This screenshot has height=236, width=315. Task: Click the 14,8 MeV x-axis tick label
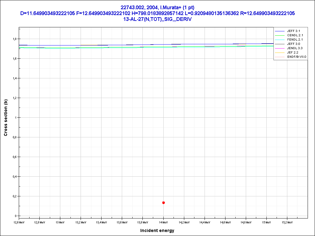coord(246,222)
